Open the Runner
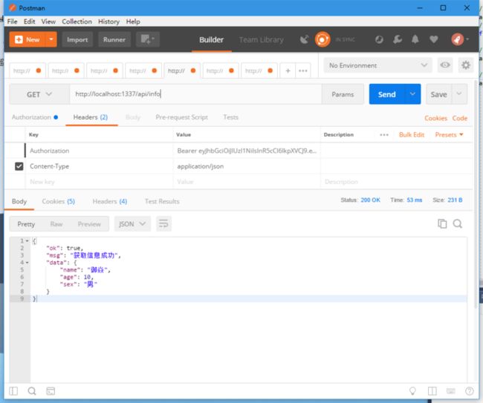Image resolution: width=483 pixels, height=403 pixels. (x=114, y=39)
